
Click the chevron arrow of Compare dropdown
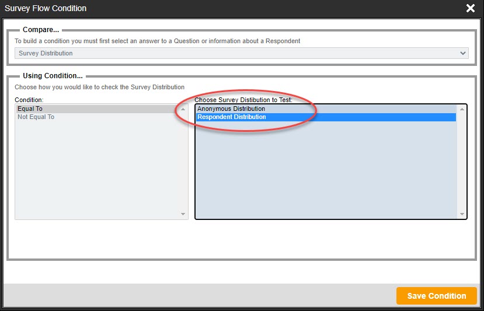click(463, 53)
